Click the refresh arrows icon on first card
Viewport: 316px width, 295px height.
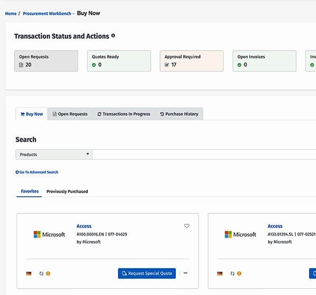click(41, 273)
